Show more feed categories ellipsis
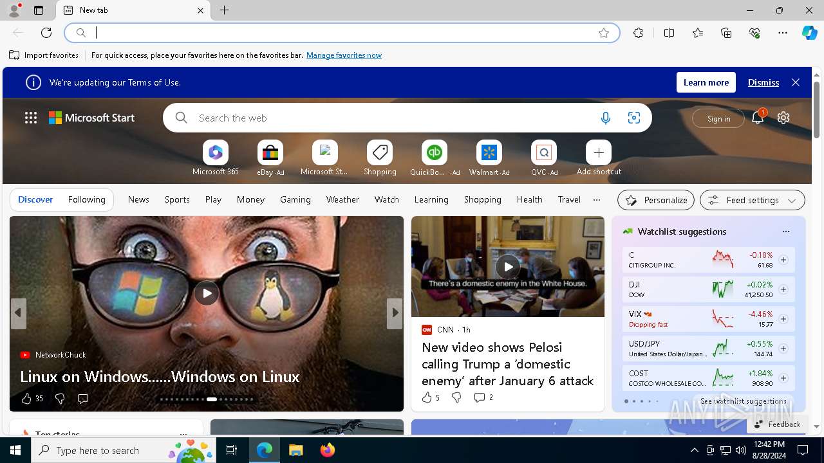824x463 pixels. (x=597, y=200)
